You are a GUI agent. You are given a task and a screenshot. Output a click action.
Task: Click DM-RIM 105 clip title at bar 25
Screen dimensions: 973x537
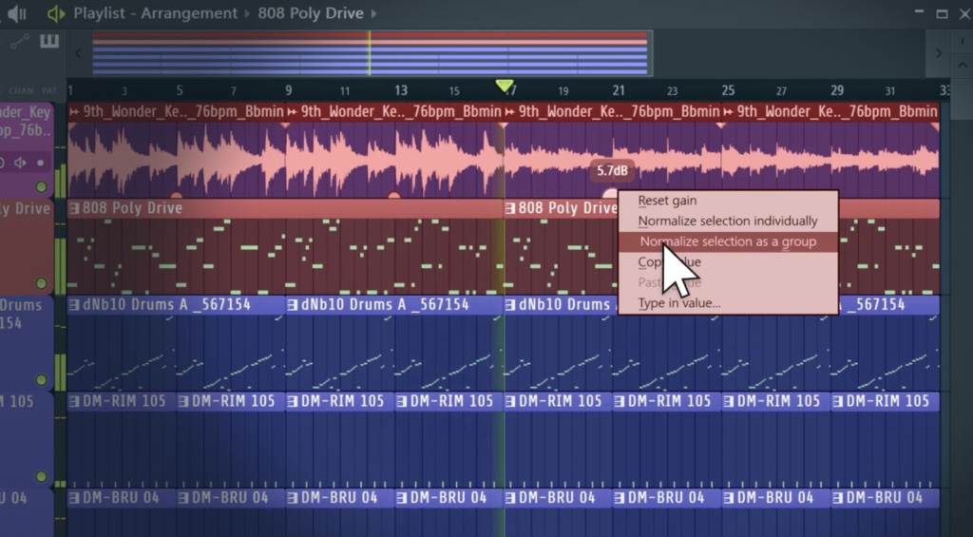(778, 402)
